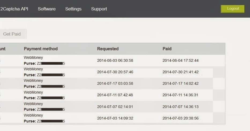Select the Support menu item
Image resolution: width=250 pixels, height=131 pixels.
99,9
